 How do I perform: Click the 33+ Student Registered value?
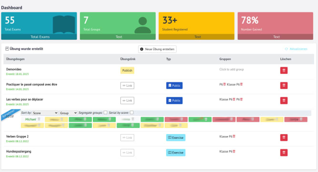[170, 20]
